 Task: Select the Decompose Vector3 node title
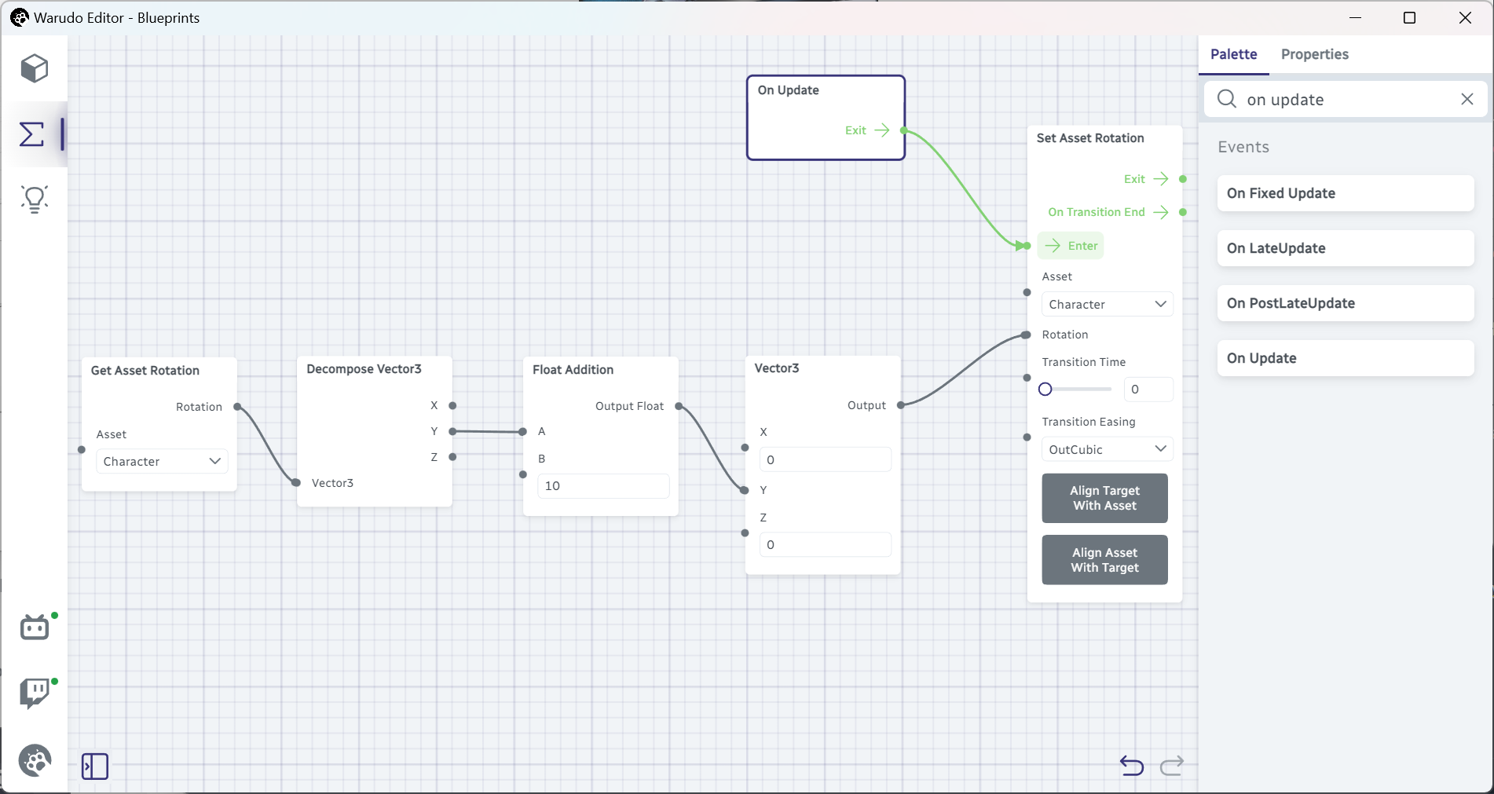click(x=364, y=369)
